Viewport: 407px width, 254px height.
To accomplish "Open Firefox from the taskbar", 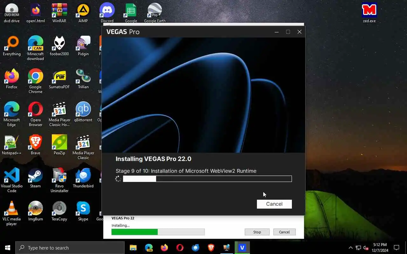I will click(164, 248).
